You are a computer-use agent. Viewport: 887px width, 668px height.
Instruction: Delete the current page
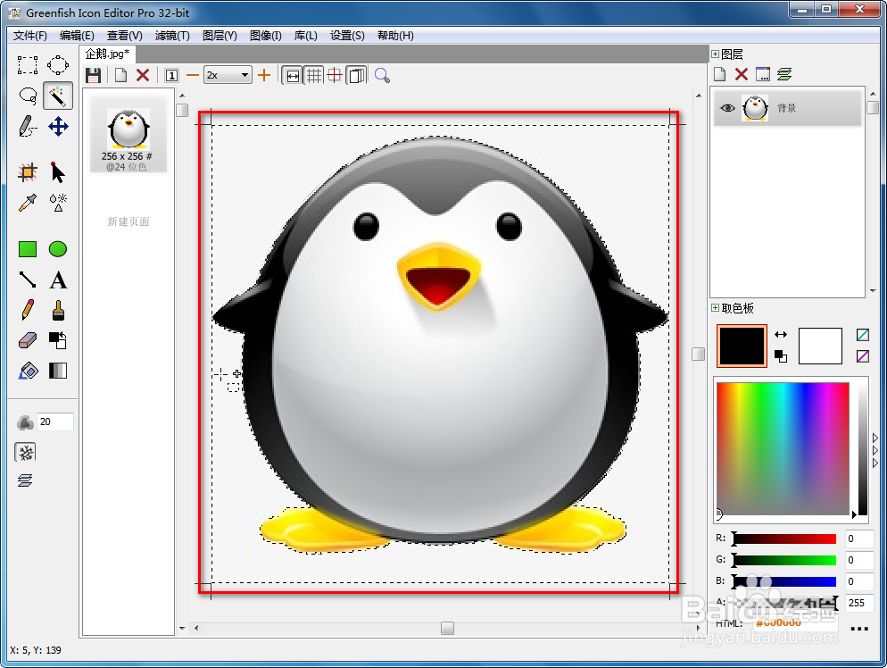coord(143,75)
